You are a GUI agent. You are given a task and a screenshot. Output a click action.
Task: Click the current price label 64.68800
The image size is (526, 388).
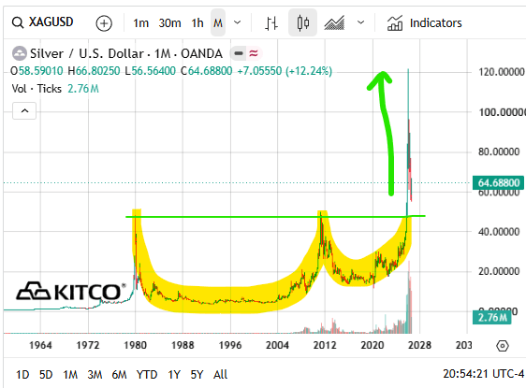499,182
